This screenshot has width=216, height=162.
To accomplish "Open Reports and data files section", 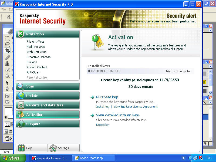I will tap(48, 105).
